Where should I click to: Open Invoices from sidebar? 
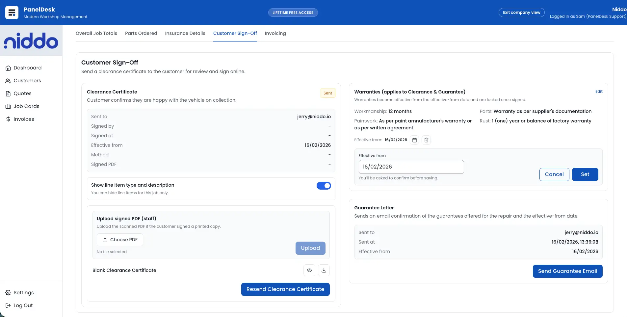(24, 119)
